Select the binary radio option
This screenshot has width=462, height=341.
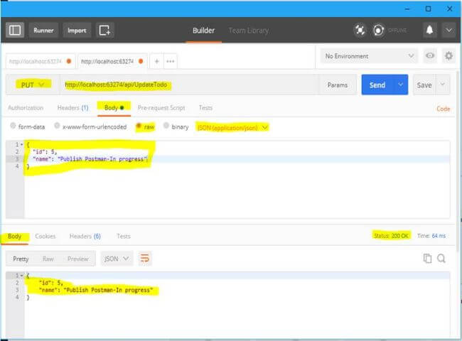point(166,126)
